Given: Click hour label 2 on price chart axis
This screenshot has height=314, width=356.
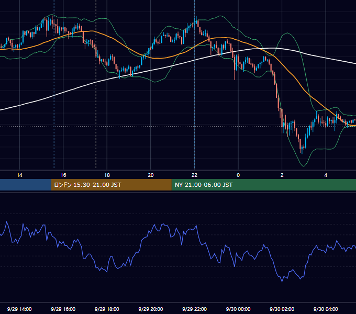Looking at the screenshot, I should [282, 175].
